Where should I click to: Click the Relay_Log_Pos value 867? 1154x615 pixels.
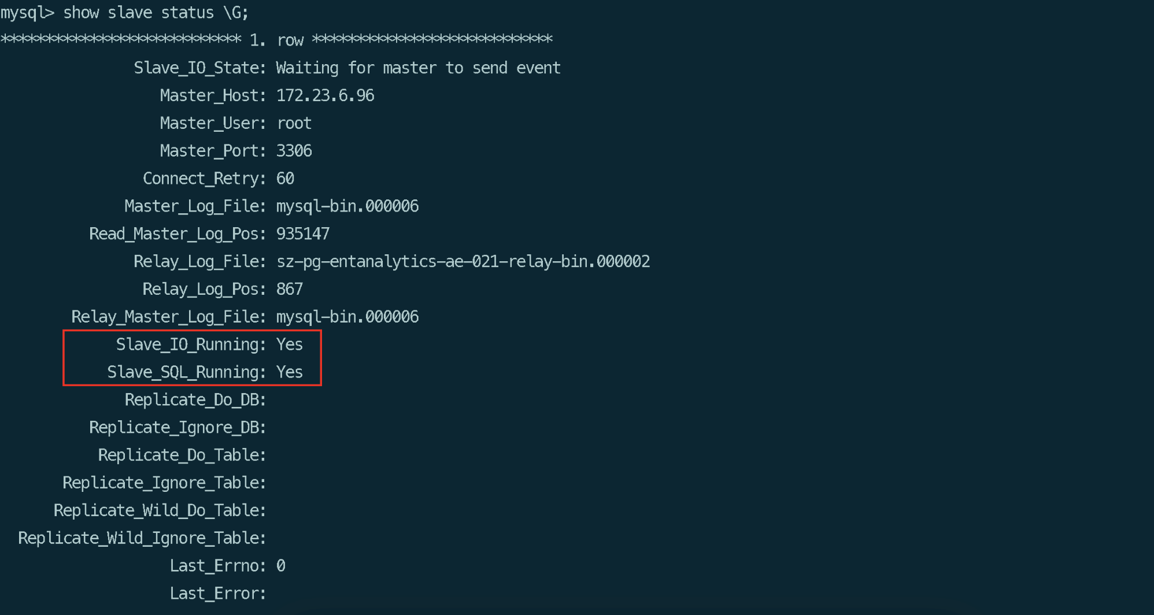coord(290,289)
